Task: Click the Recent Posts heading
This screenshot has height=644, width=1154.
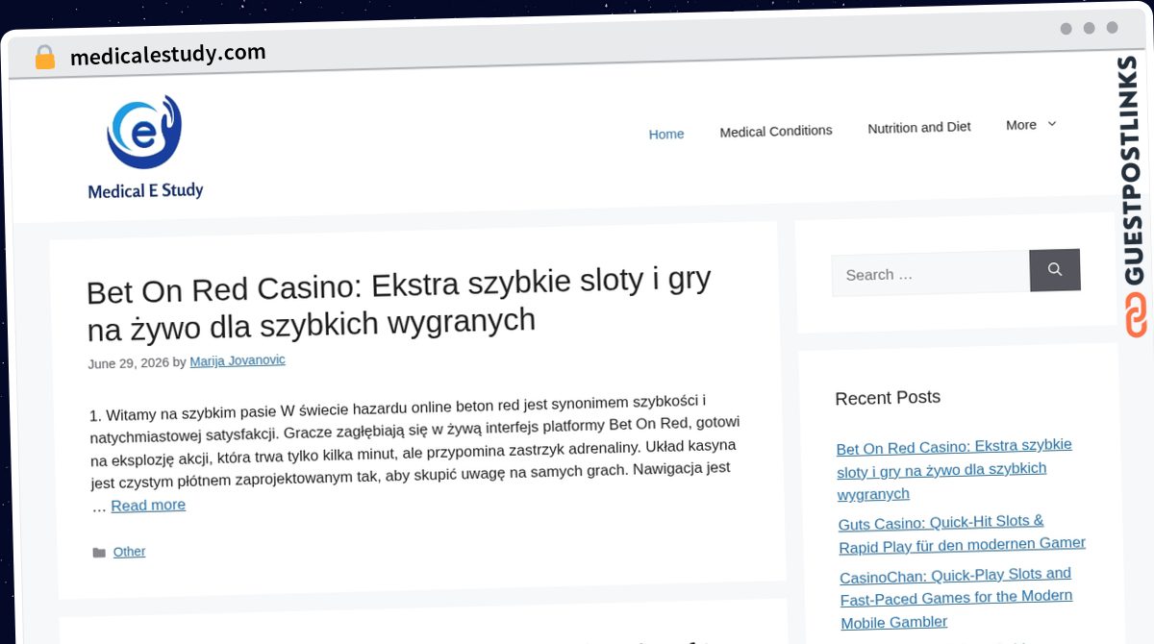Action: point(888,397)
